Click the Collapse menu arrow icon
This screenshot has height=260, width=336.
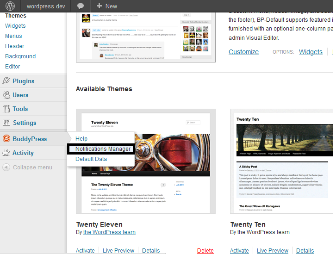click(6, 167)
